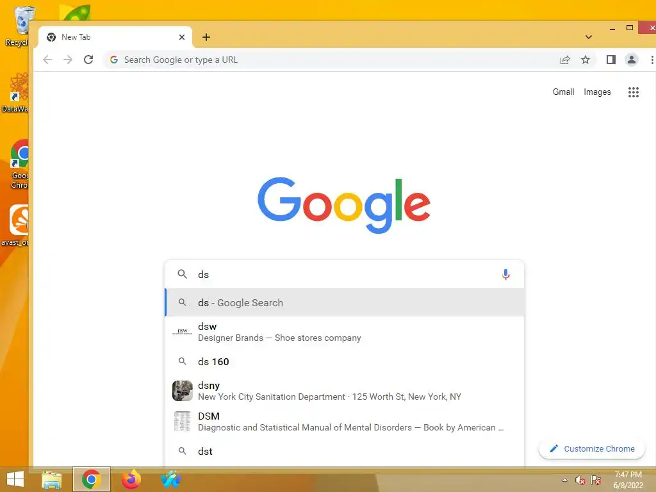The height and width of the screenshot is (492, 656).
Task: Open a new tab with plus button
Action: 206,37
